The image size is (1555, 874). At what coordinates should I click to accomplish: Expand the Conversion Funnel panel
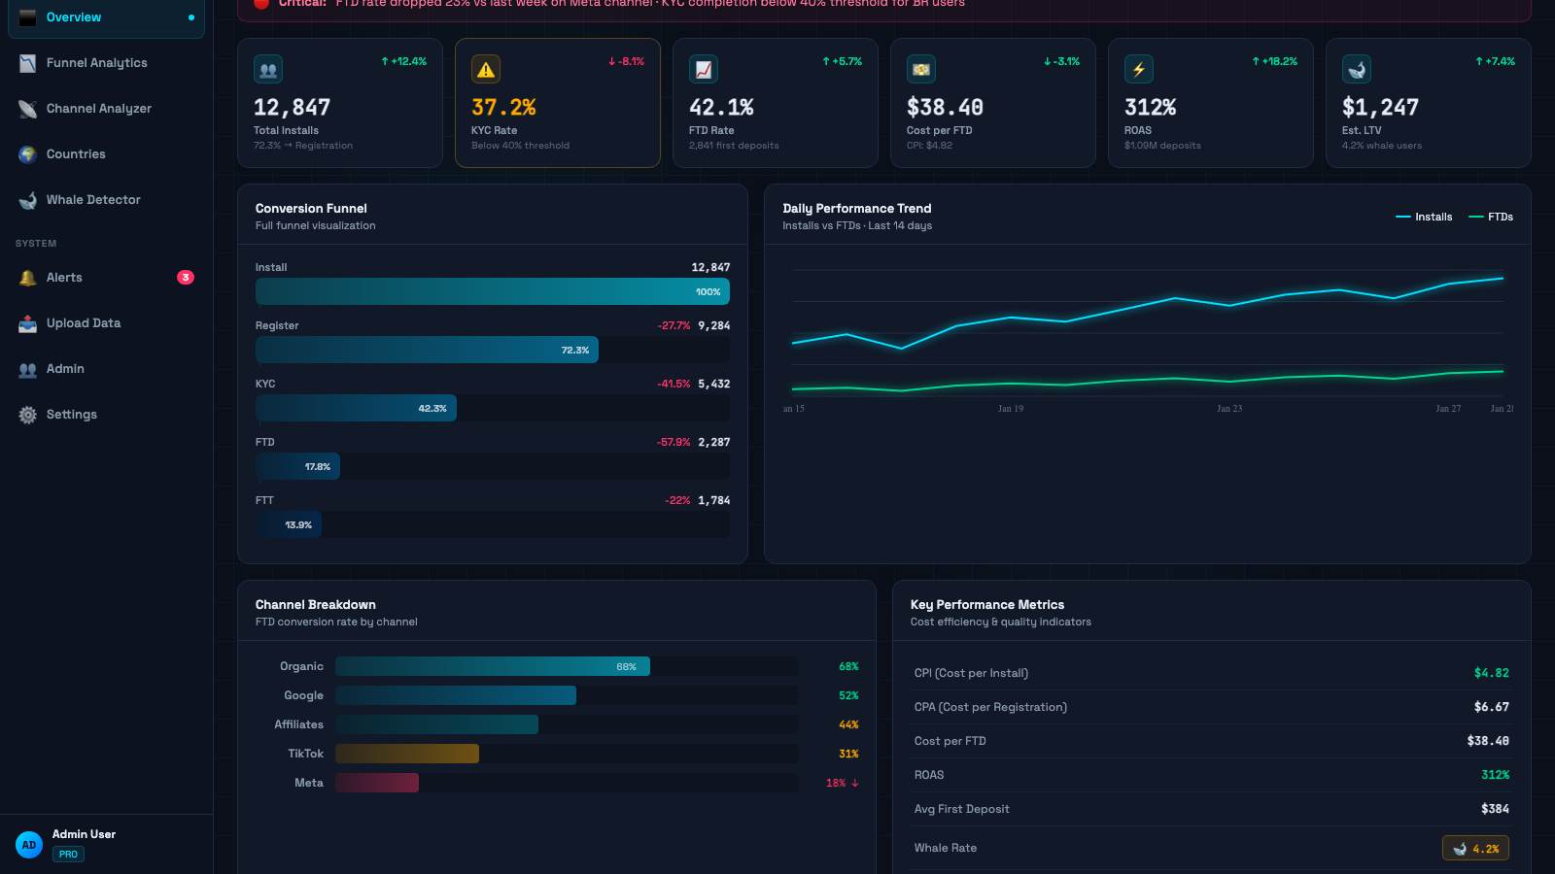[311, 208]
